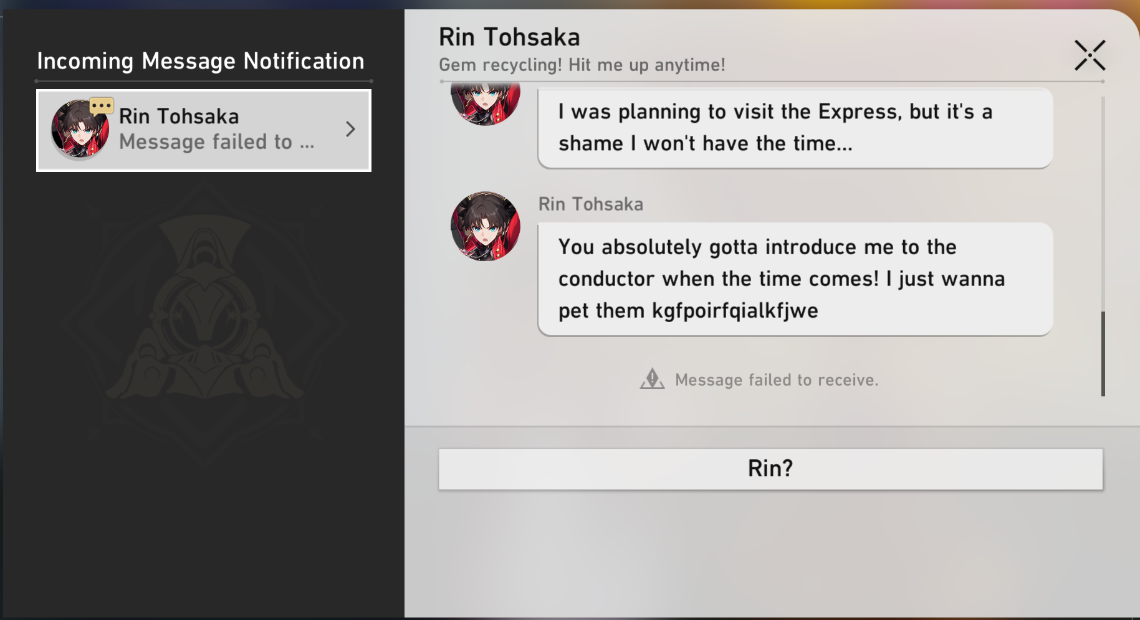Click the warning icon beside failed message
Viewport: 1140px width, 620px height.
[x=652, y=379]
